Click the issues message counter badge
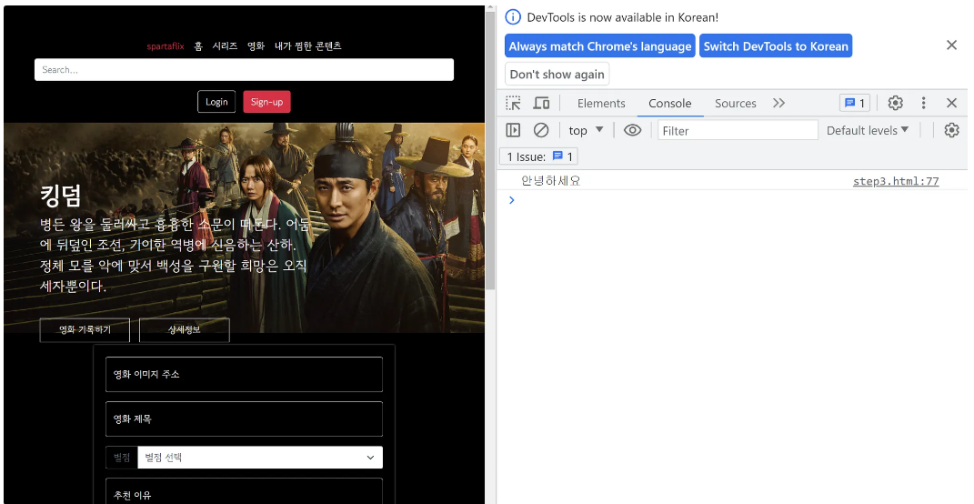This screenshot has height=504, width=974. tap(855, 103)
